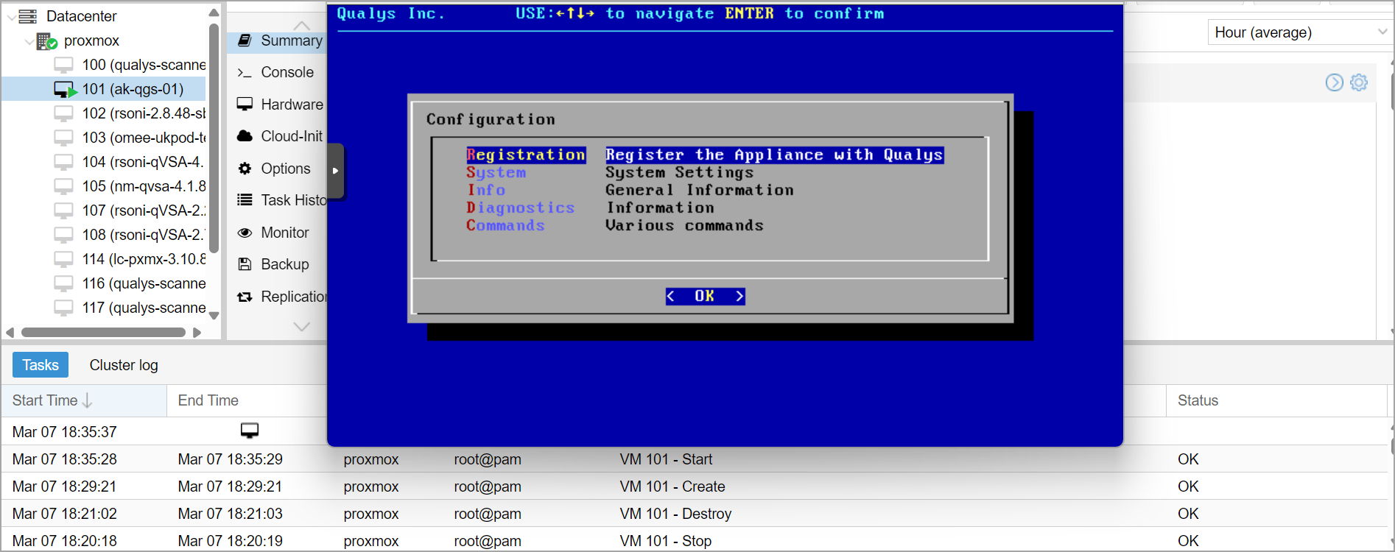Click the Monitor eye icon
1395x552 pixels.
point(245,233)
